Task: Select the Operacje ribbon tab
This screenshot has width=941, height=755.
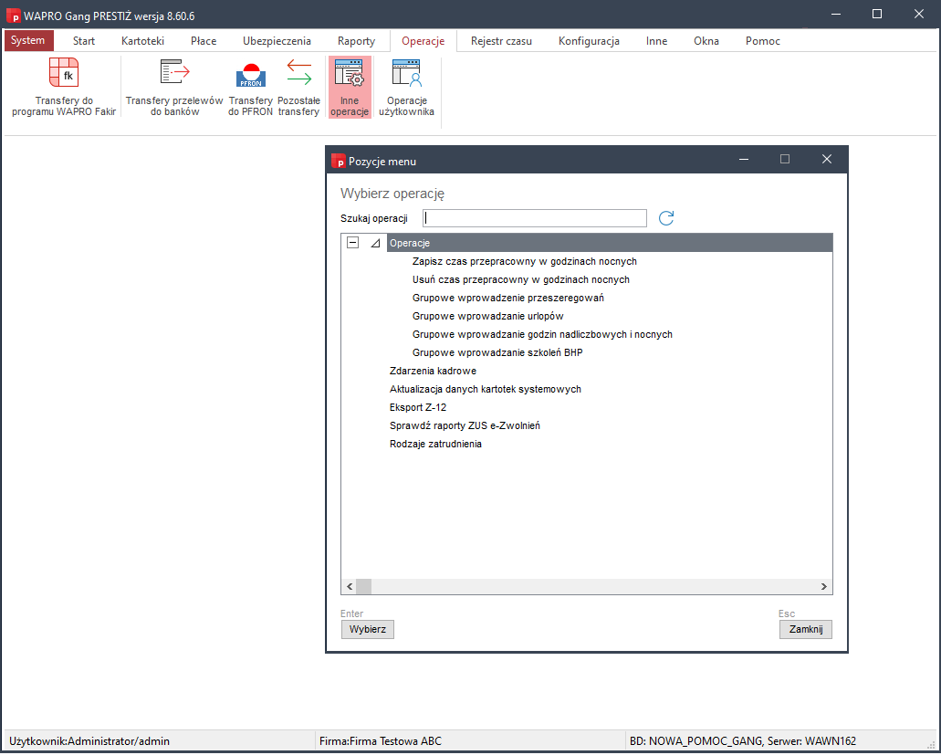Action: 423,41
